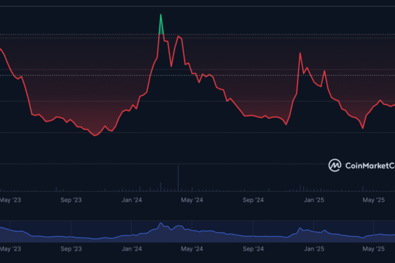Click the May '24 label on main chart axis
Screen dimensions: 395x263
(190, 200)
